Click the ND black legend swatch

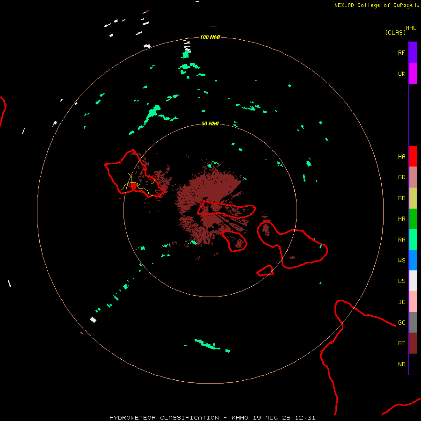pos(413,364)
